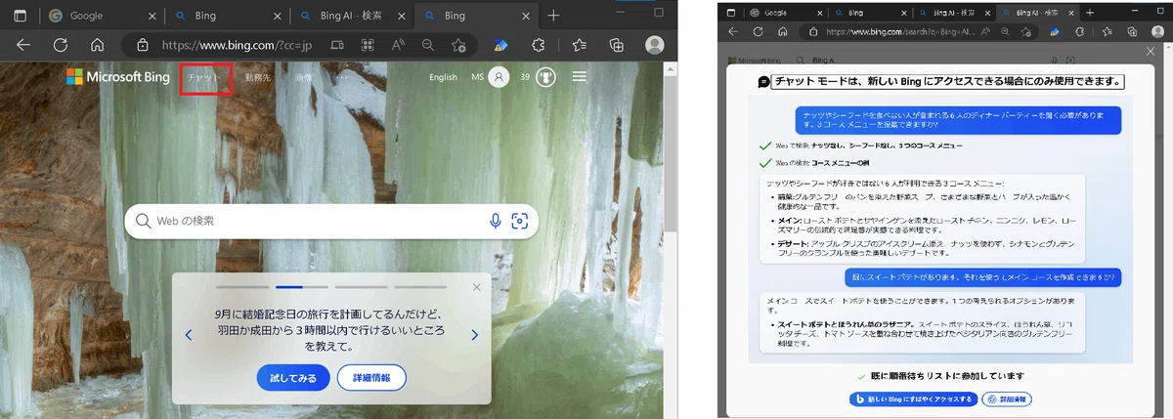1173x419 pixels.
Task: Open tab actions menu icon in right window
Action: pos(729,13)
